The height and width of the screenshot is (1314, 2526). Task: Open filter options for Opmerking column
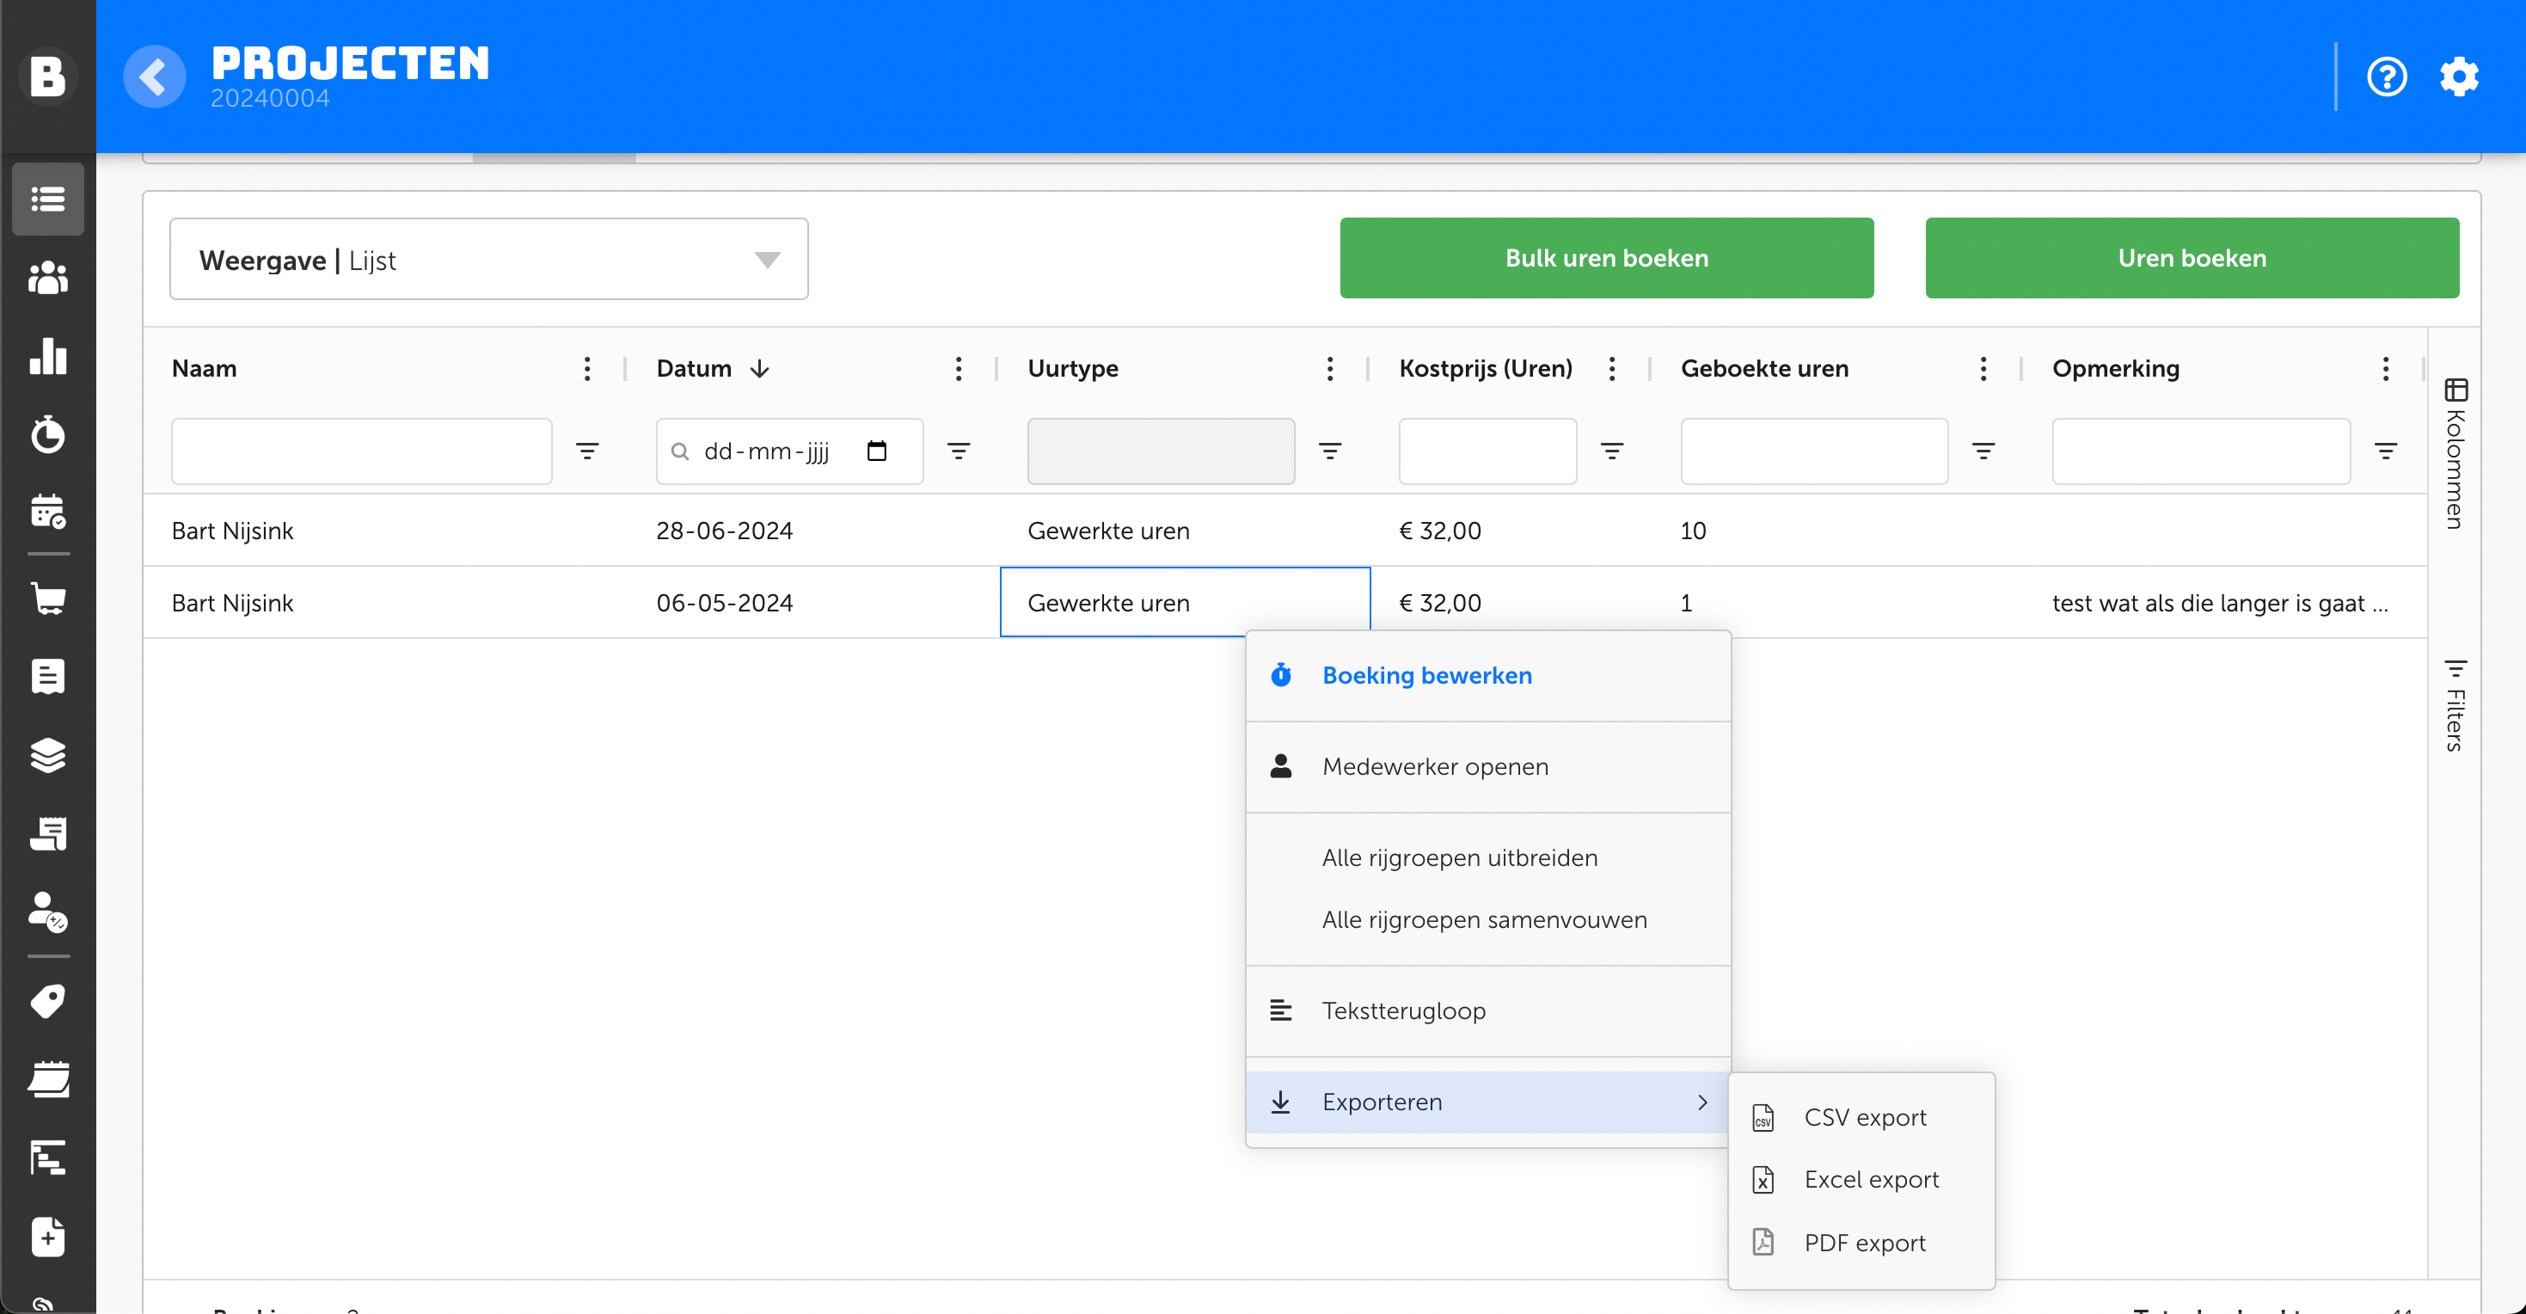coord(2386,451)
